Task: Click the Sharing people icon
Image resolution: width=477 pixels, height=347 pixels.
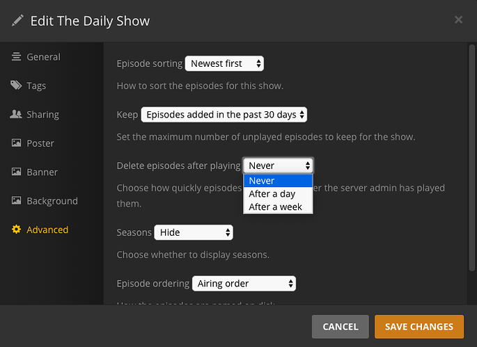Action: coord(16,114)
